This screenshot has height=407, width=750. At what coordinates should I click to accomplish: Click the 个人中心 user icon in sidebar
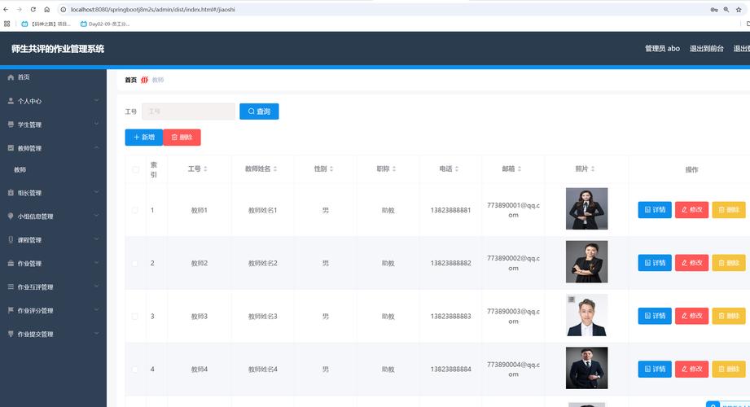click(x=11, y=101)
